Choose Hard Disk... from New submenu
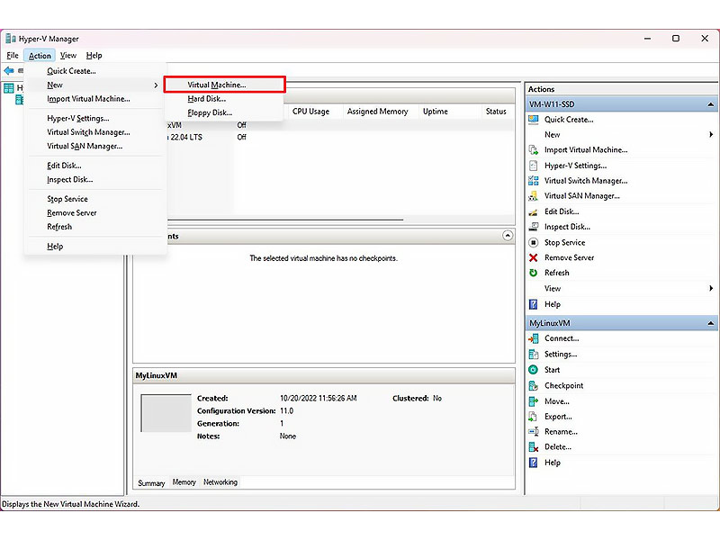 (x=224, y=99)
